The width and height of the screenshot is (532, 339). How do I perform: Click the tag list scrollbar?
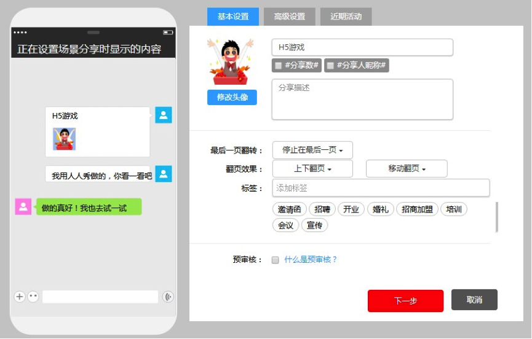[497, 217]
